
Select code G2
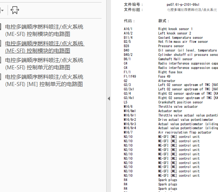tap(125, 81)
